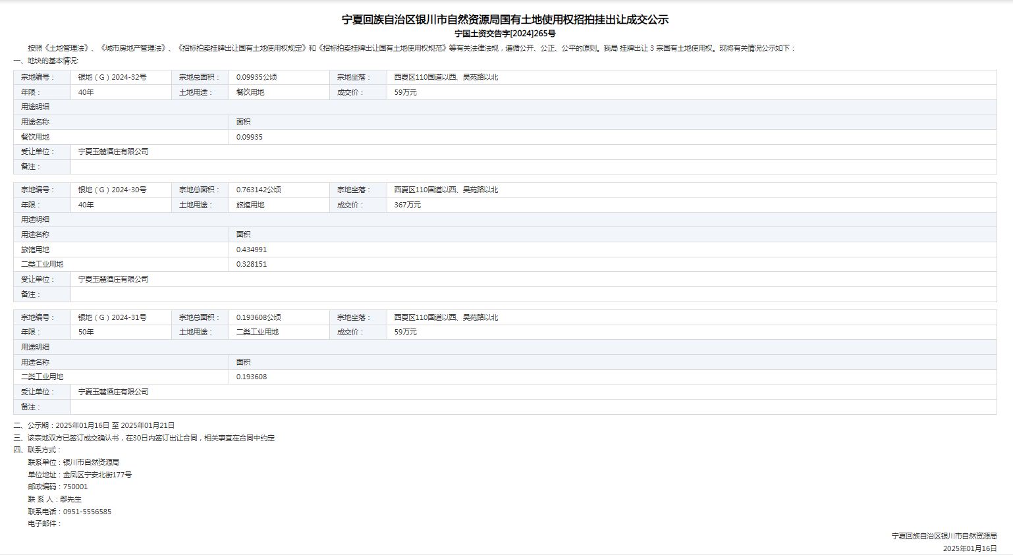Click 宁夏玉麓酒庄有限公司 under parcel 2024-31号
Image resolution: width=1013 pixels, height=557 pixels.
(113, 392)
